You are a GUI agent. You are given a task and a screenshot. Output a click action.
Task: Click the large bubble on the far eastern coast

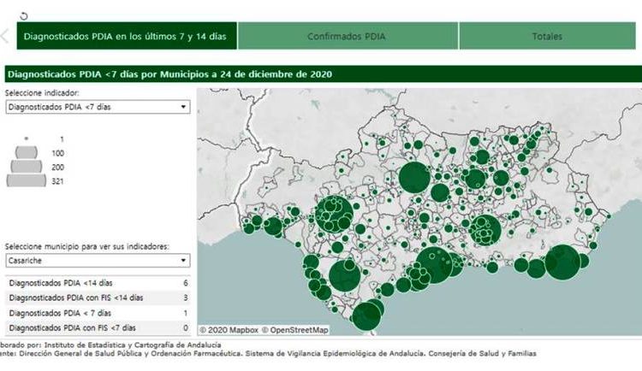click(x=563, y=262)
